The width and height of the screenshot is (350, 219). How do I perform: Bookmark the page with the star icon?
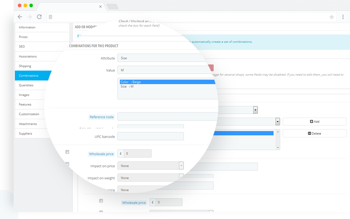point(332,17)
